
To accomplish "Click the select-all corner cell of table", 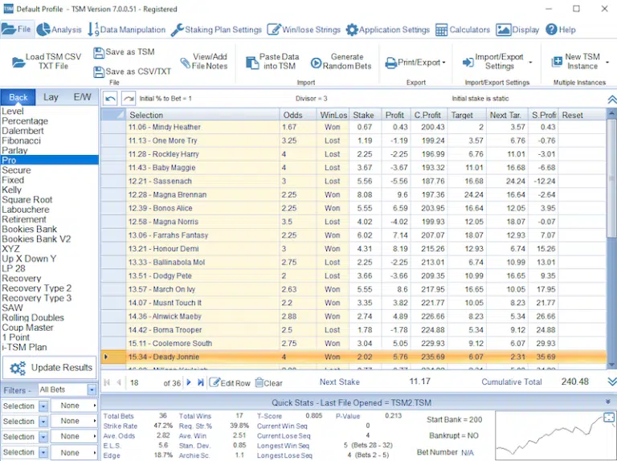I will click(x=113, y=115).
